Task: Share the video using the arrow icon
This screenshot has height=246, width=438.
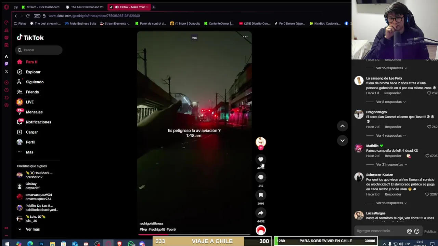Action: click(x=261, y=213)
